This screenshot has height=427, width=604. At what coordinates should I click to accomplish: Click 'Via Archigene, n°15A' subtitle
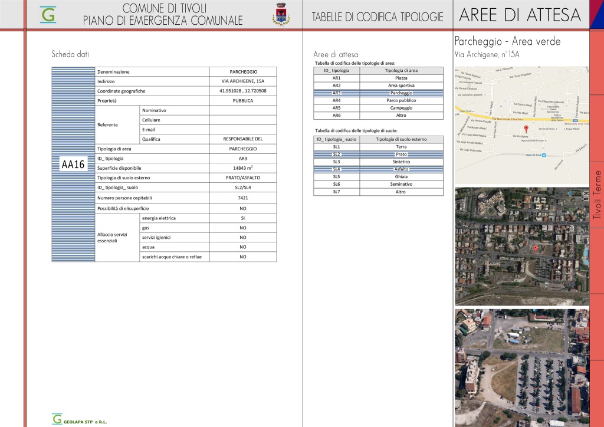[487, 54]
